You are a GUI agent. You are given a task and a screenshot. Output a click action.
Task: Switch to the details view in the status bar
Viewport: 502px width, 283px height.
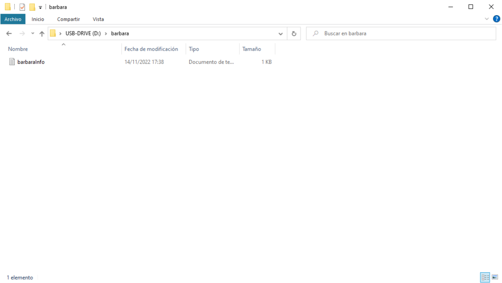point(485,278)
